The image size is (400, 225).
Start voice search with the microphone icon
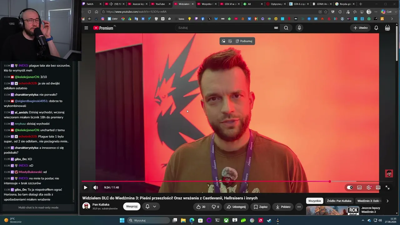click(299, 28)
